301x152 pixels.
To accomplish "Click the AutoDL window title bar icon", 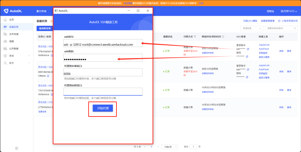I will [x=56, y=11].
